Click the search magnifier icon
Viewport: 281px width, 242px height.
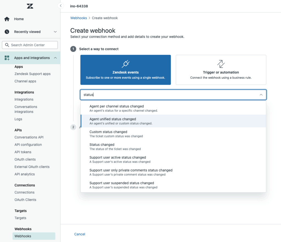point(7,45)
